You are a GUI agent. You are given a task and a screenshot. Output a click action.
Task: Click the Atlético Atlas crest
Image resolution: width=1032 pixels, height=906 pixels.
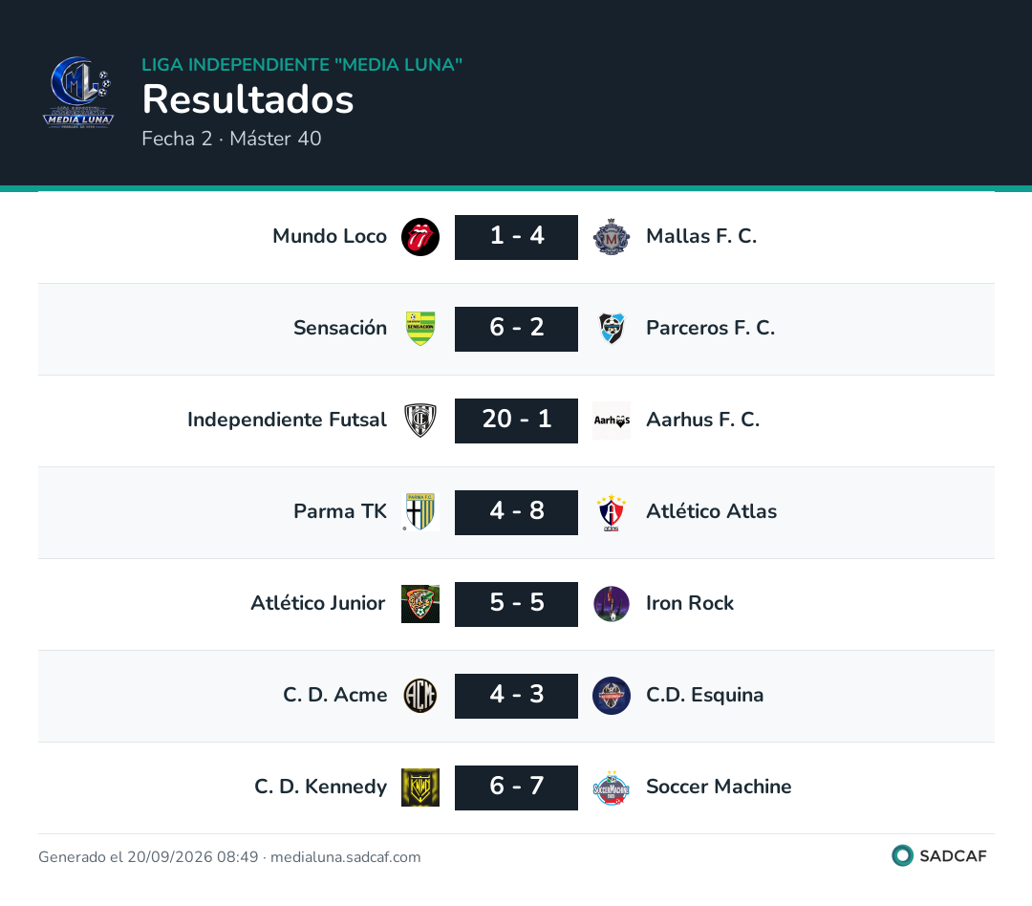[x=612, y=512]
